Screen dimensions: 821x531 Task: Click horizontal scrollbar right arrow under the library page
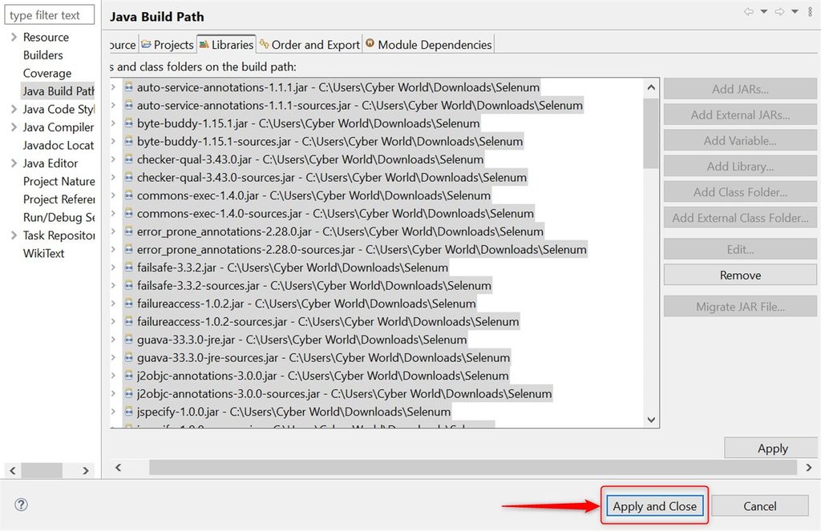click(809, 468)
